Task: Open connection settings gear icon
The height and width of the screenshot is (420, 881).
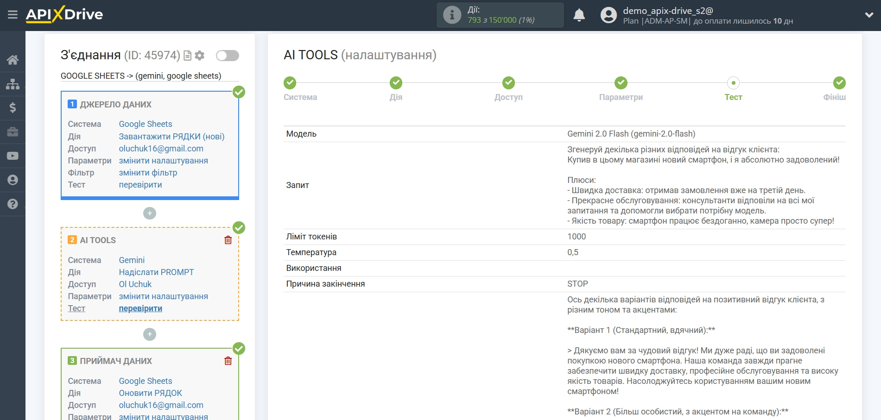Action: (200, 56)
